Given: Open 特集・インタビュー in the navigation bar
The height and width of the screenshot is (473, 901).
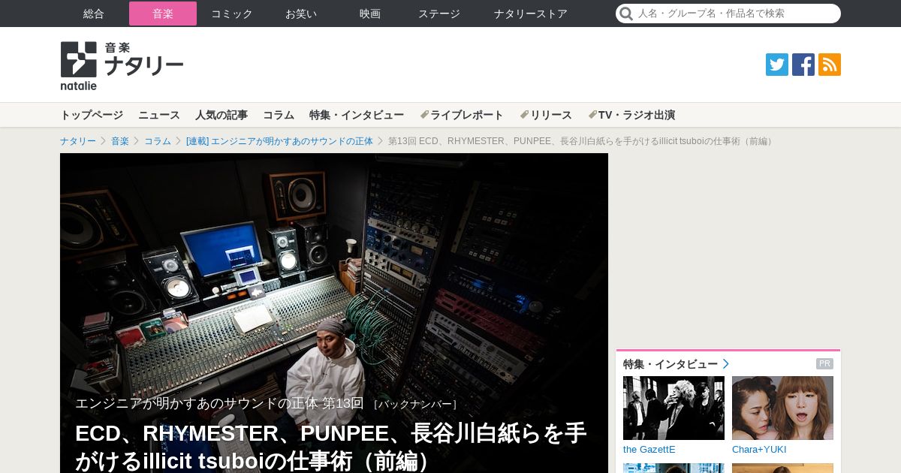Looking at the screenshot, I should 357,115.
